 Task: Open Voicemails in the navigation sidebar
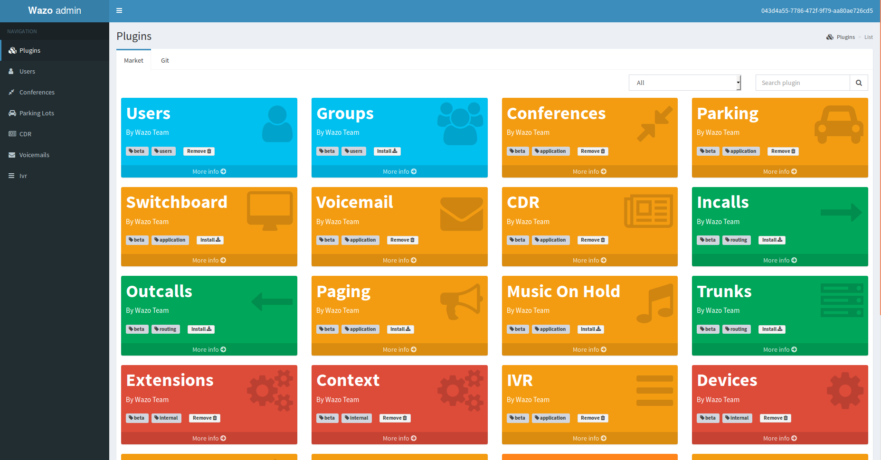55,155
